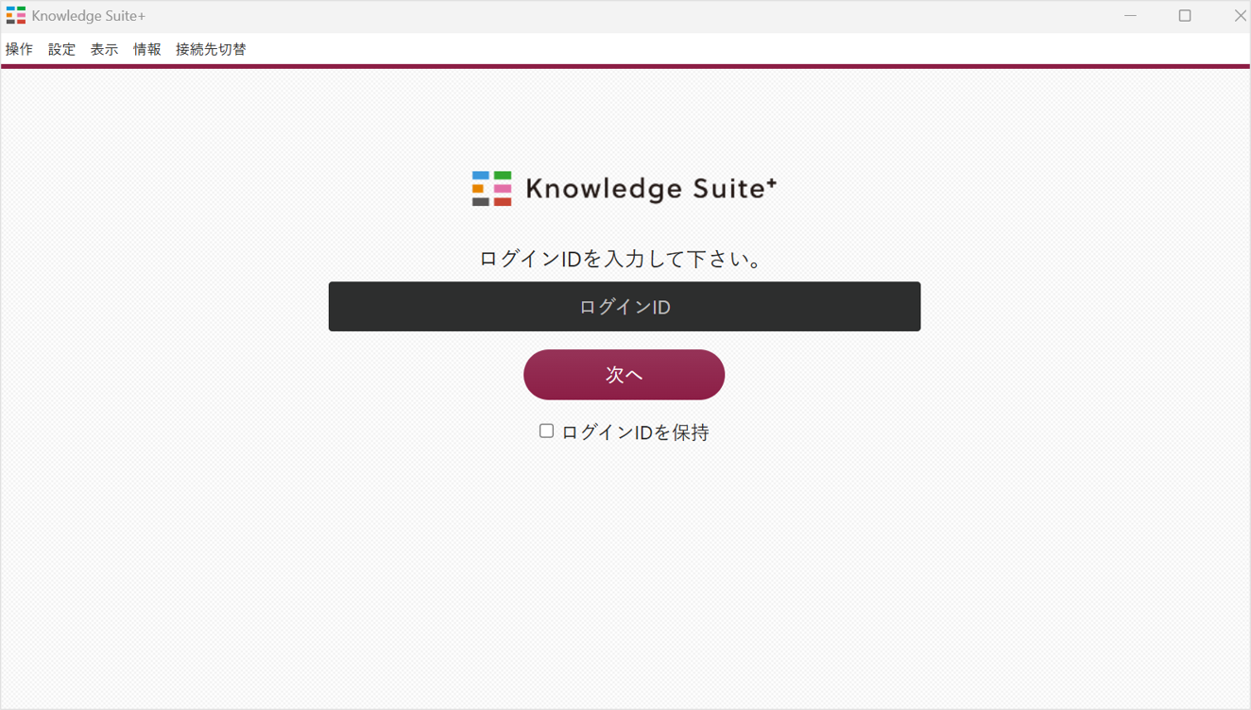Minimize the Knowledge Suite+ window
Image resolution: width=1251 pixels, height=710 pixels.
pos(1130,16)
